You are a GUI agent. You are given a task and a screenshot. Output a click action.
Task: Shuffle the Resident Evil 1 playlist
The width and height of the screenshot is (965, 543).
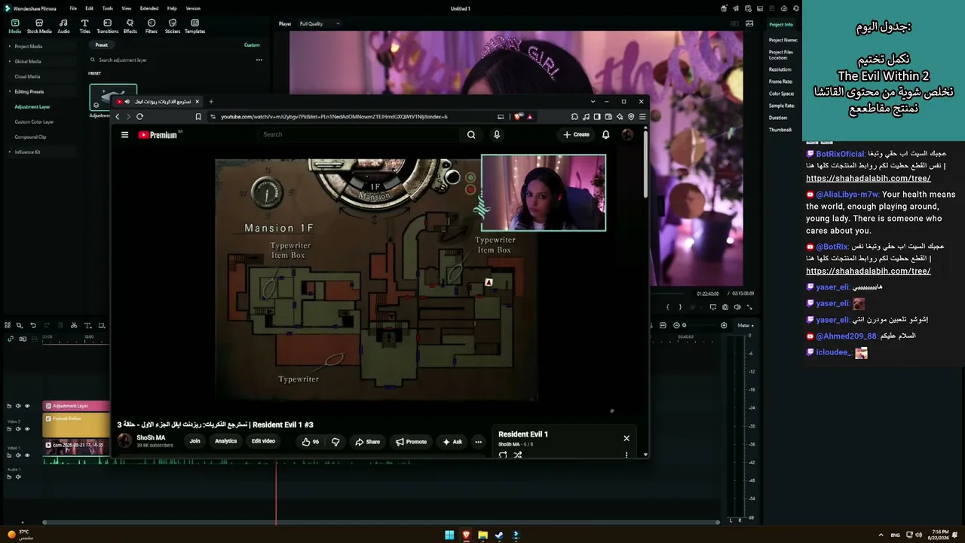tap(518, 455)
